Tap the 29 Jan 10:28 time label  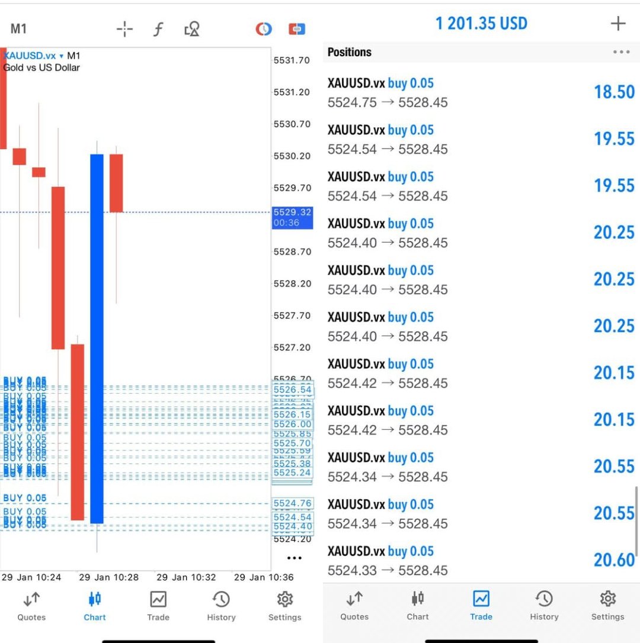click(109, 577)
